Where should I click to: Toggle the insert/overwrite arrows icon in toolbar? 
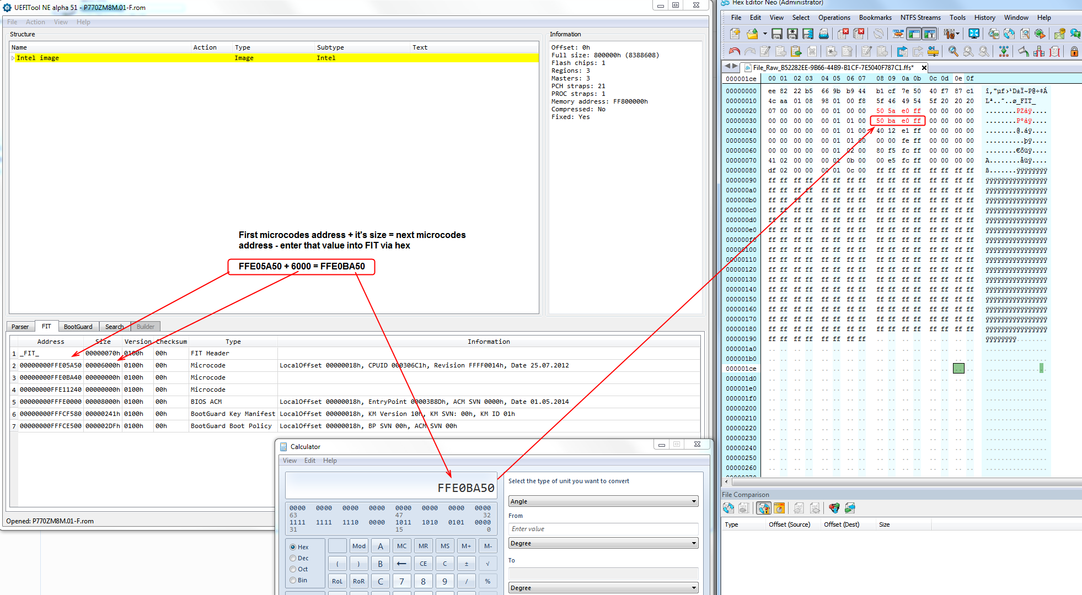tap(898, 34)
